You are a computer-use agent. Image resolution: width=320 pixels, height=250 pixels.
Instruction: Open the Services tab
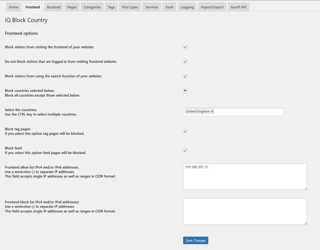point(152,7)
